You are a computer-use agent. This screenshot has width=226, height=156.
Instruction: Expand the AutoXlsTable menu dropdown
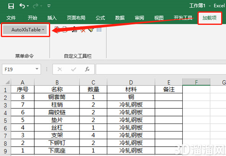tap(25, 30)
